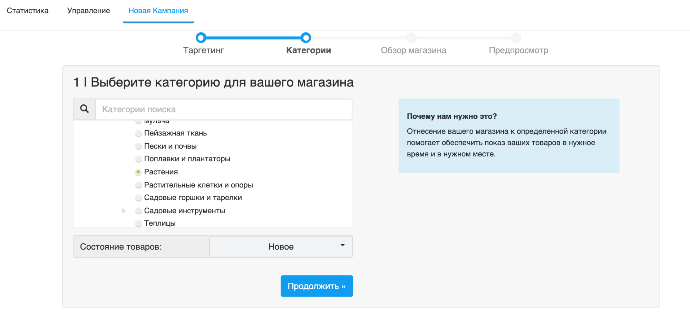
Task: Click the Состояние товаров label
Action: (121, 247)
